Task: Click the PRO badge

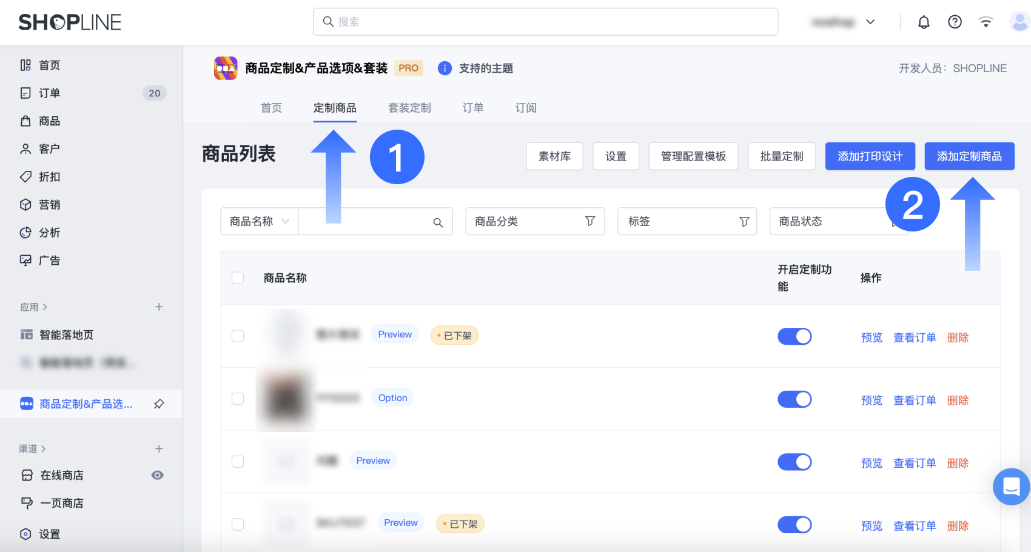Action: (x=408, y=68)
